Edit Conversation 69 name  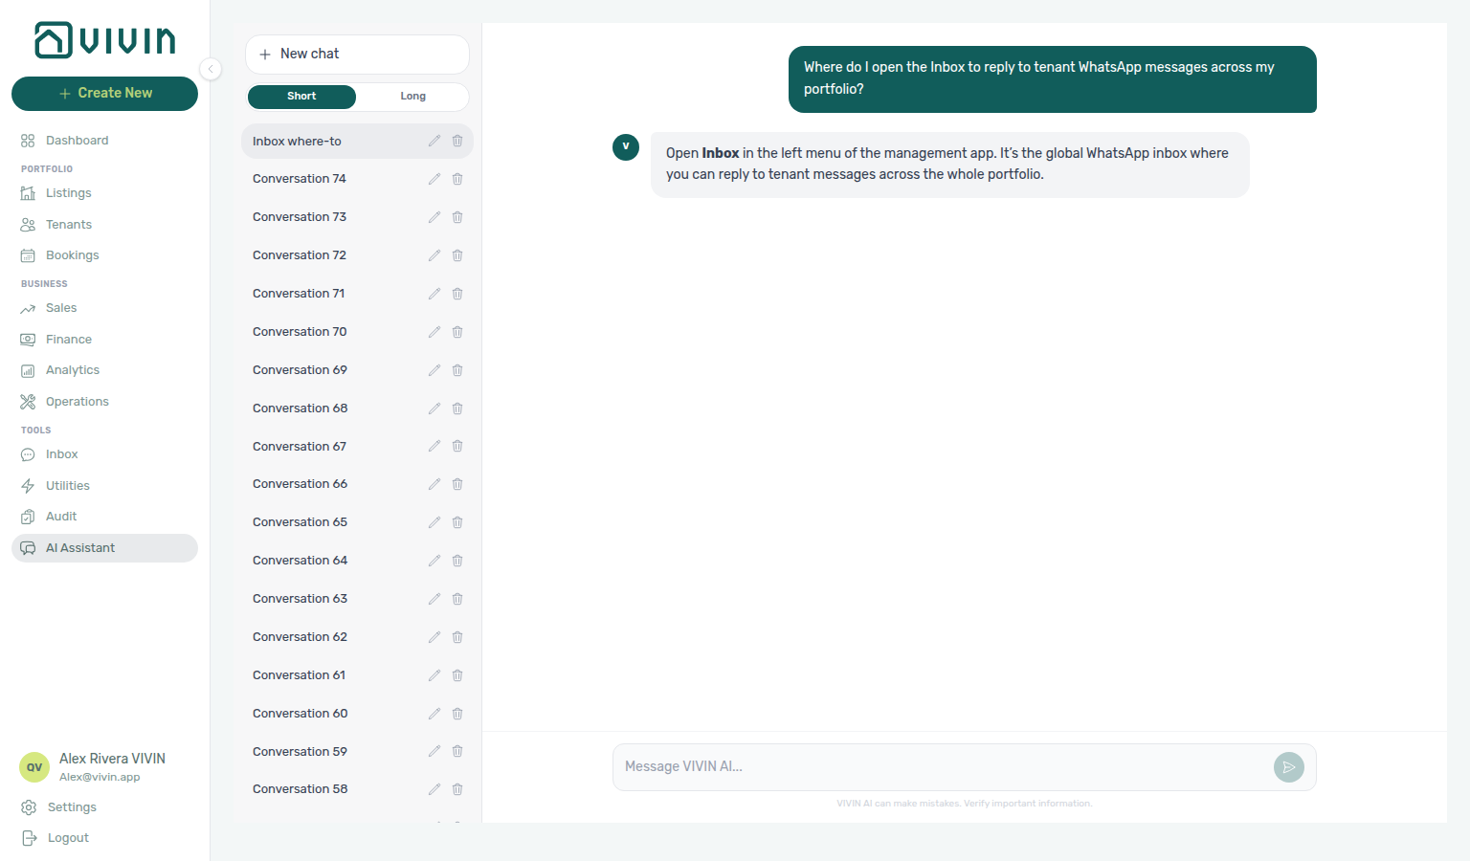coord(434,370)
